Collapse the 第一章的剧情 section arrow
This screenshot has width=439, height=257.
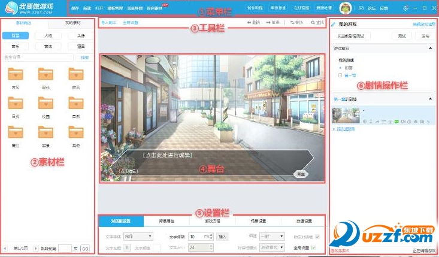coord(431,99)
